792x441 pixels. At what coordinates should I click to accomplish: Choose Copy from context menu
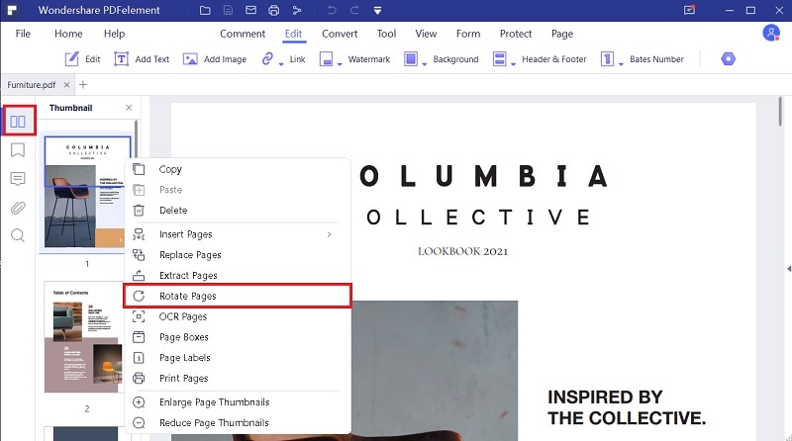pos(238,169)
